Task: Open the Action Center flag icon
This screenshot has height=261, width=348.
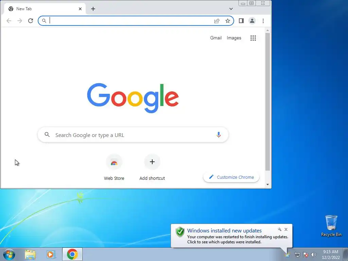Action: pyautogui.click(x=306, y=255)
